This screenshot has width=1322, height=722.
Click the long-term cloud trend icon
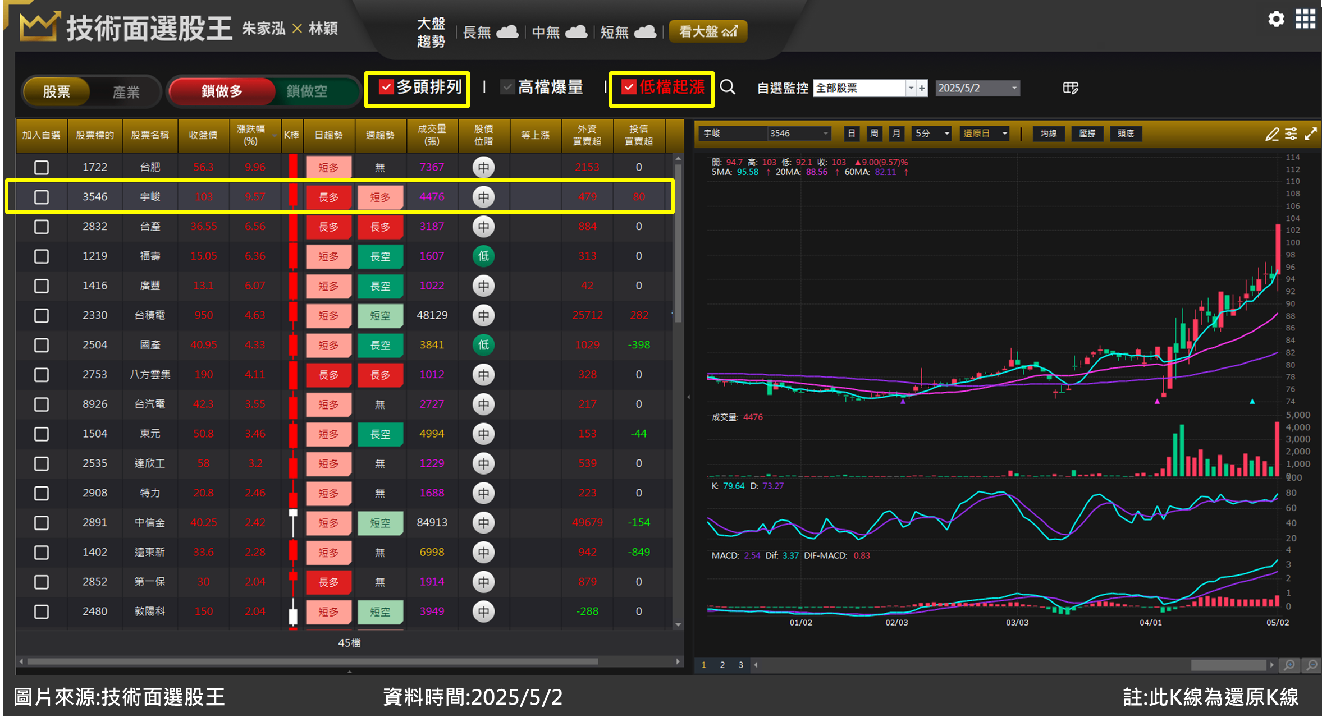click(x=507, y=31)
